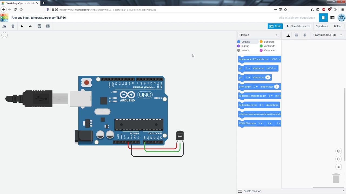
Task: Click the debugger bug icon
Action: tap(305, 35)
